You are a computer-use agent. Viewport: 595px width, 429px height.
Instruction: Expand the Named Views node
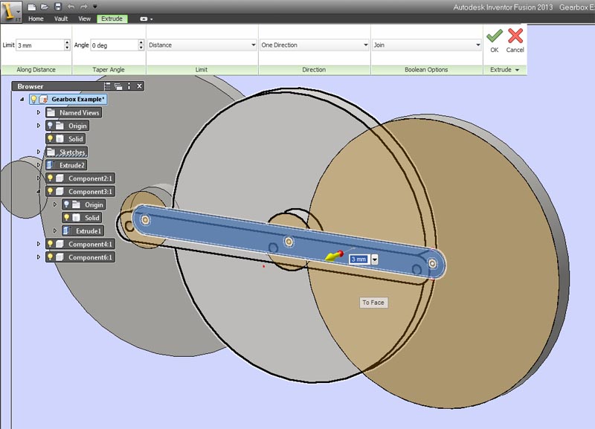[x=39, y=113]
